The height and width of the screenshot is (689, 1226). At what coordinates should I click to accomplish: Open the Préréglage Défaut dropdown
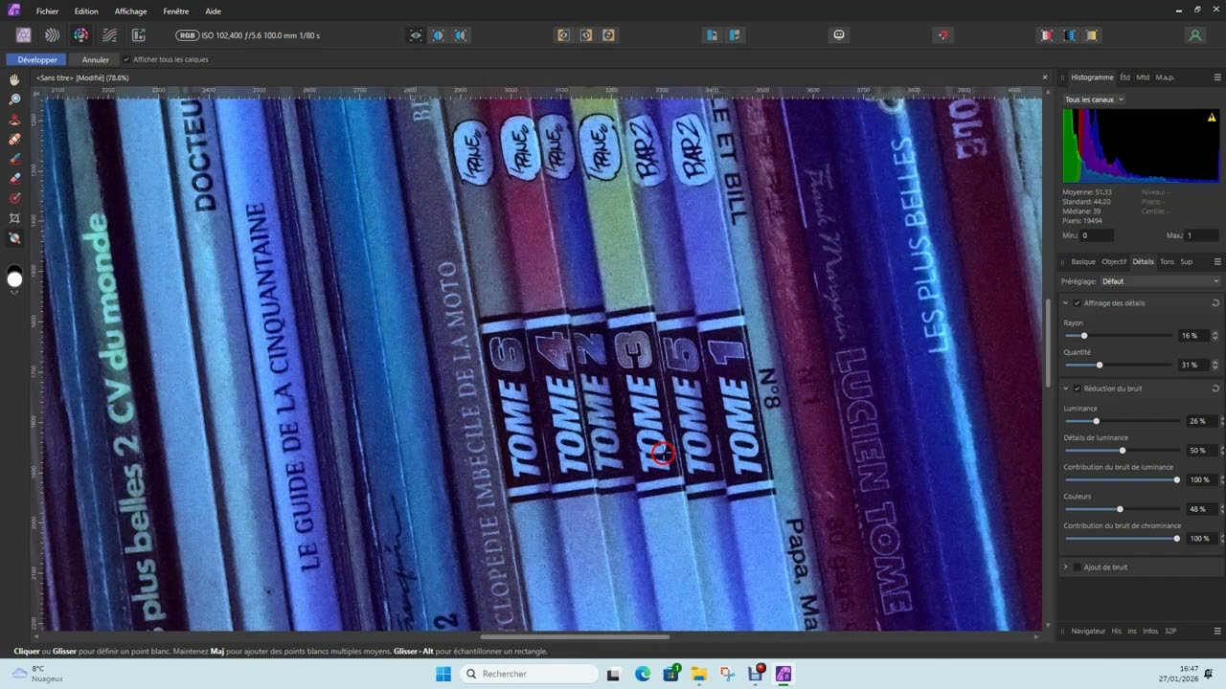[1160, 281]
